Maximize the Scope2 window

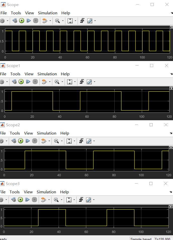click(151, 125)
